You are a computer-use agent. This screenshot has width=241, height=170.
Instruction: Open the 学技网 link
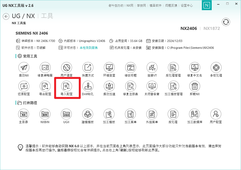pyautogui.click(x=141, y=5)
